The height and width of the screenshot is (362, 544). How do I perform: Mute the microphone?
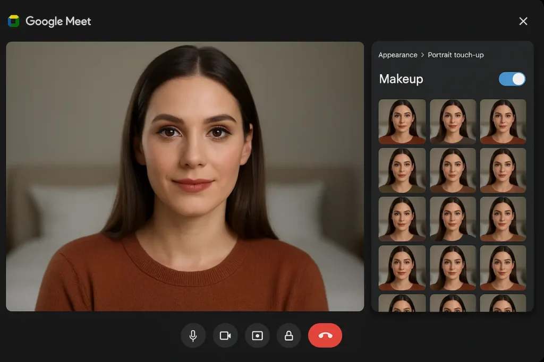click(193, 335)
